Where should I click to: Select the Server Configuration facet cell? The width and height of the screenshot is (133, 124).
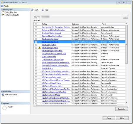click(x=113, y=89)
